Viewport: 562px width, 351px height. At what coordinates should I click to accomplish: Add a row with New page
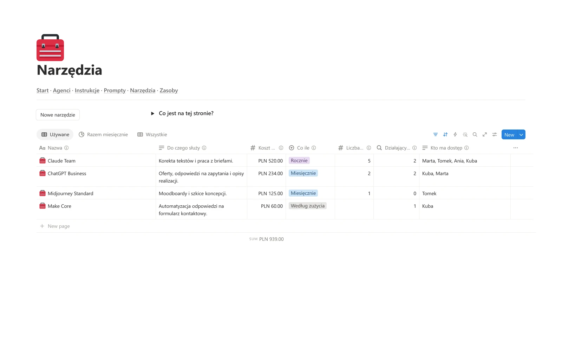pos(55,226)
